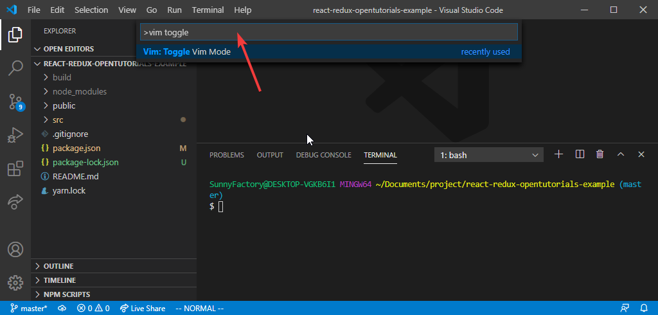658x315 pixels.
Task: Open the View menu
Action: pos(127,10)
